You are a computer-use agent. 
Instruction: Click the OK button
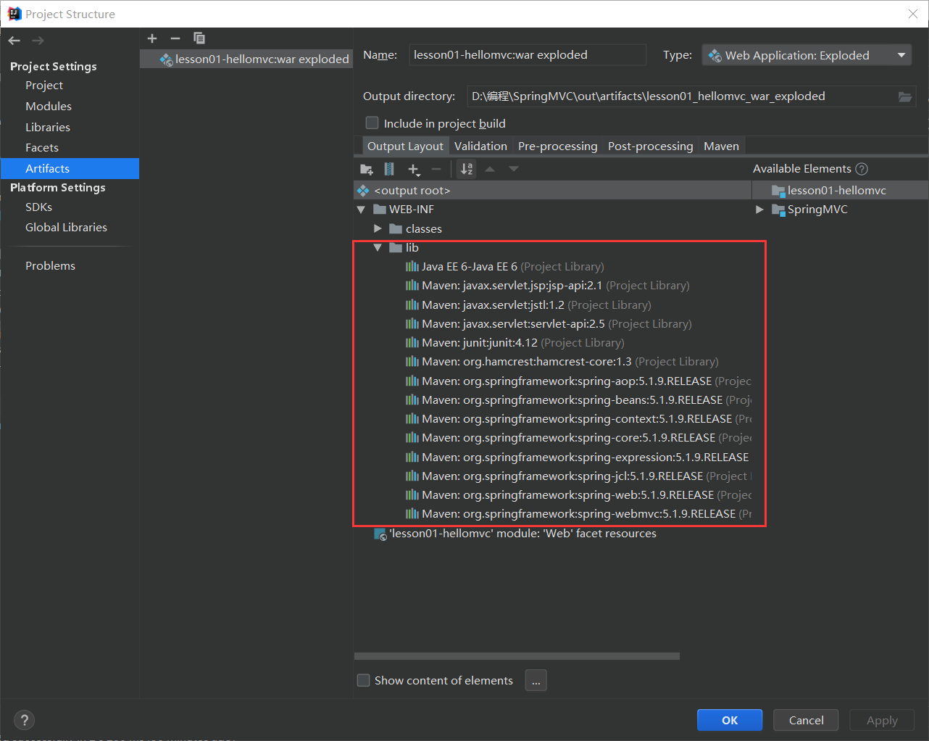[730, 720]
